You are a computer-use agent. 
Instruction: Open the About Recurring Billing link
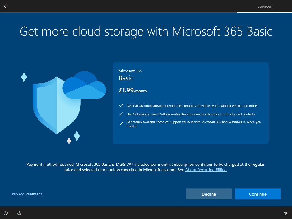click(x=206, y=170)
